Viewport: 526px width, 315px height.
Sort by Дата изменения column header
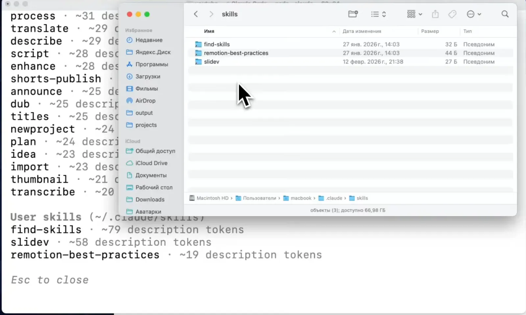[362, 31]
